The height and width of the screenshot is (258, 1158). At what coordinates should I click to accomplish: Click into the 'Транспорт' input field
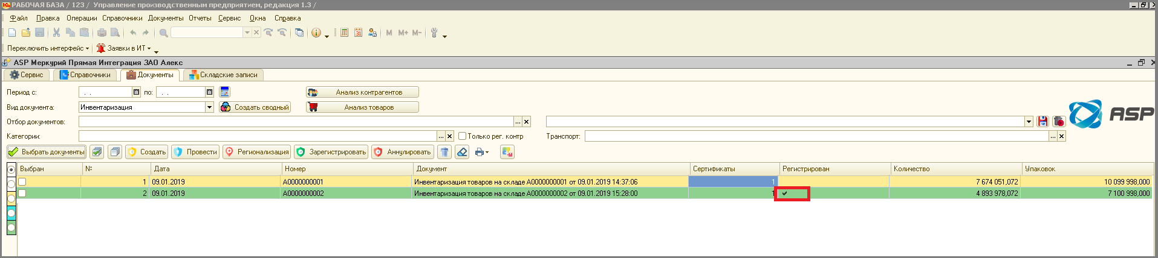(x=816, y=136)
